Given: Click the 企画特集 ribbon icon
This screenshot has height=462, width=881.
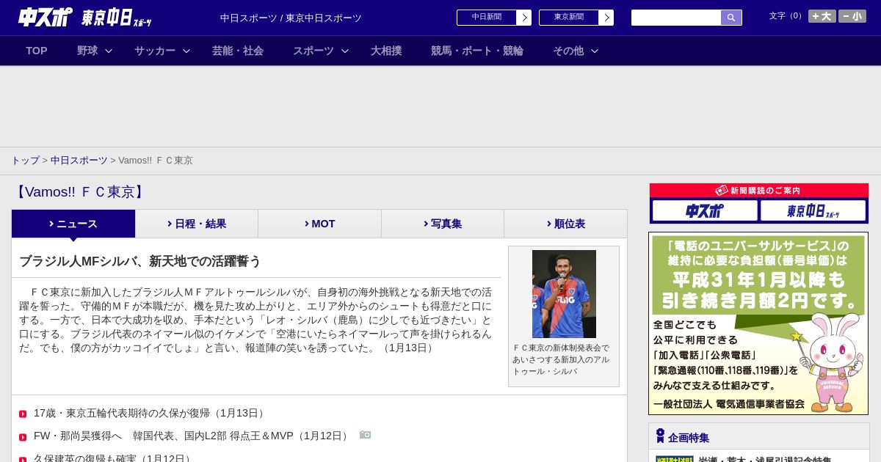Looking at the screenshot, I should [x=660, y=436].
